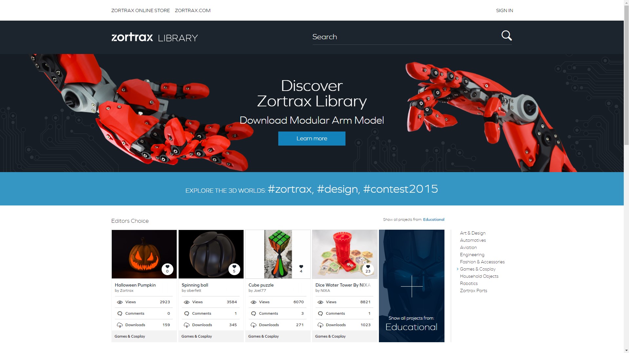
Task: Open the Spinning ball thumbnail
Action: [211, 254]
